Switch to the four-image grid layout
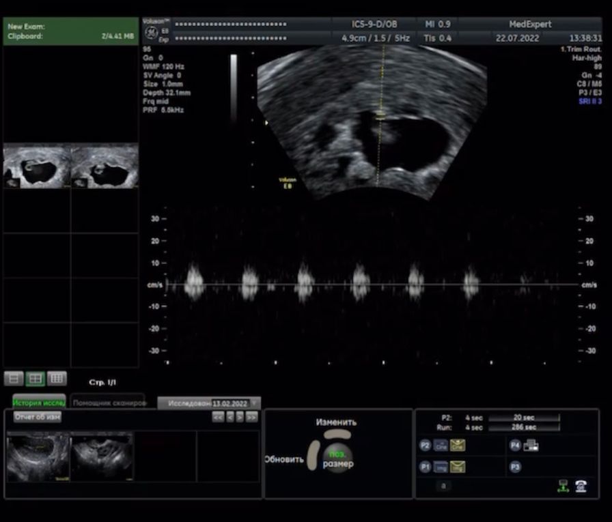 click(x=35, y=378)
